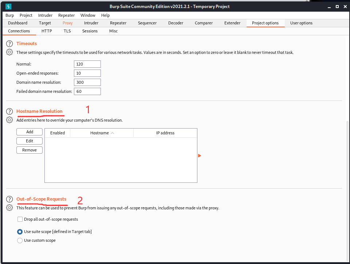
Task: Click the Hostname Resolution heading
Action: [x=39, y=111]
